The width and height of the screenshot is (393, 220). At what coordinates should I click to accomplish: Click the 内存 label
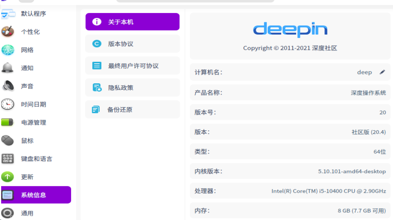202,211
